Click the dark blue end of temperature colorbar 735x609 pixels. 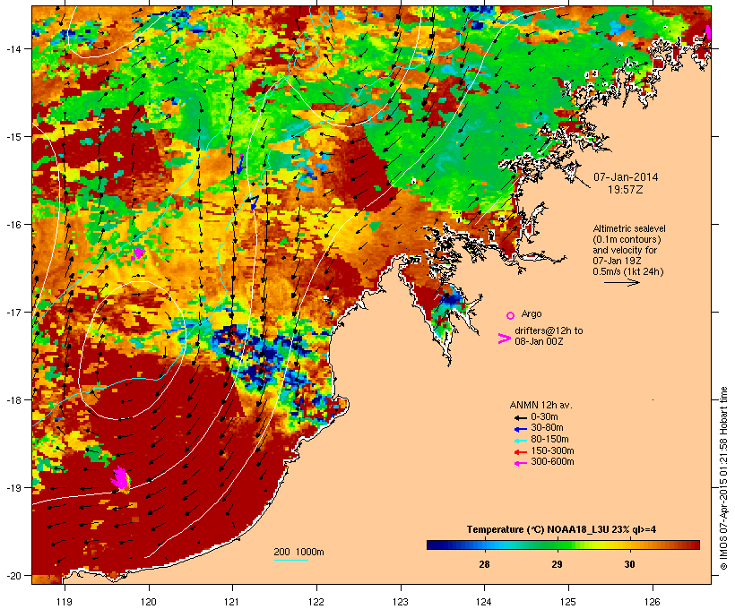pos(434,545)
